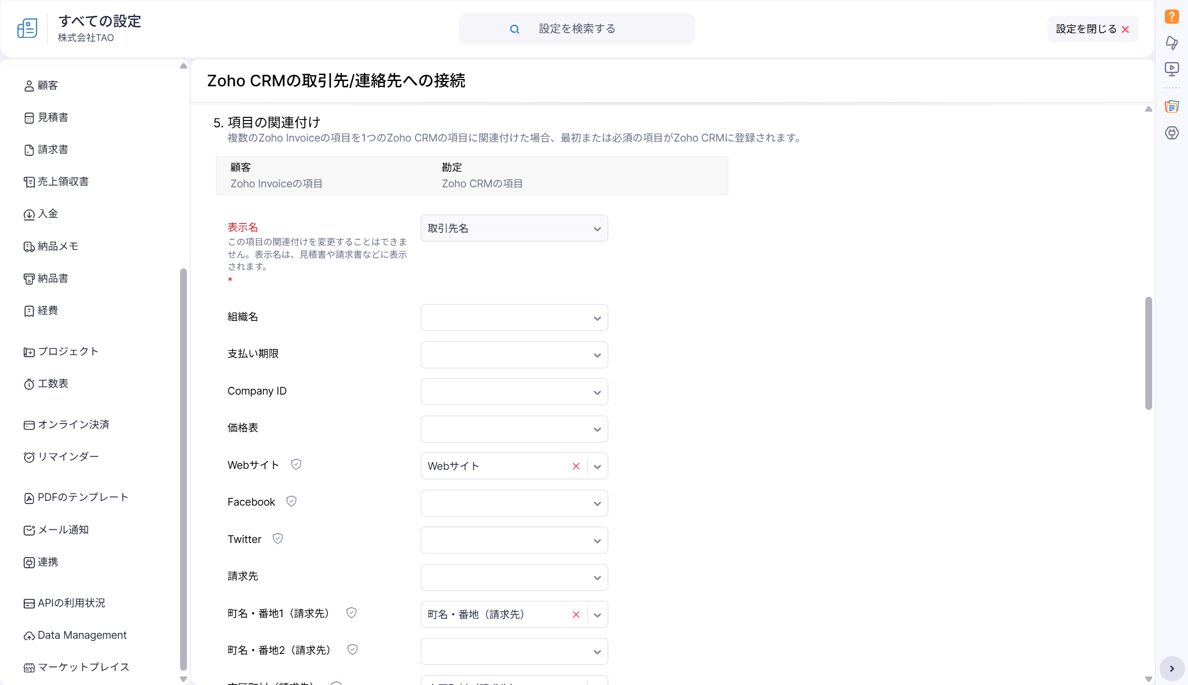Click the shield icon beside Twitter

(x=278, y=539)
